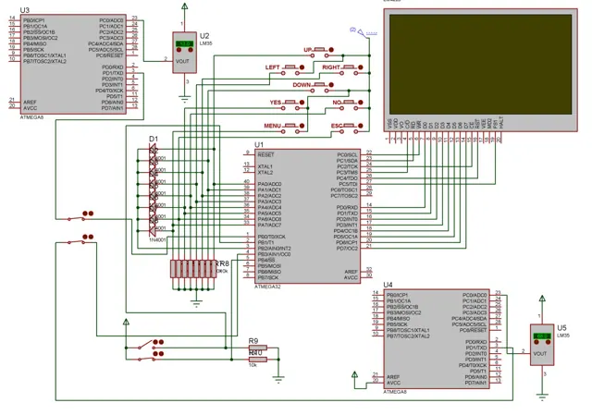Click the U1 component label

click(259, 144)
